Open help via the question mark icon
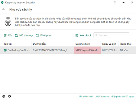 click(115, 3)
